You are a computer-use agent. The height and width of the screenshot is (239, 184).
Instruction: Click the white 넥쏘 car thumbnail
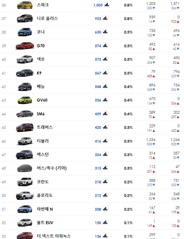[25, 59]
